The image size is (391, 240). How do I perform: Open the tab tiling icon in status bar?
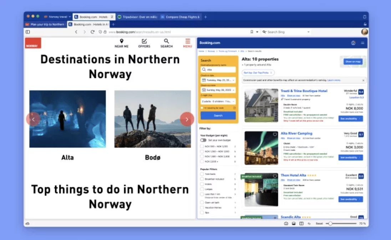301,224
